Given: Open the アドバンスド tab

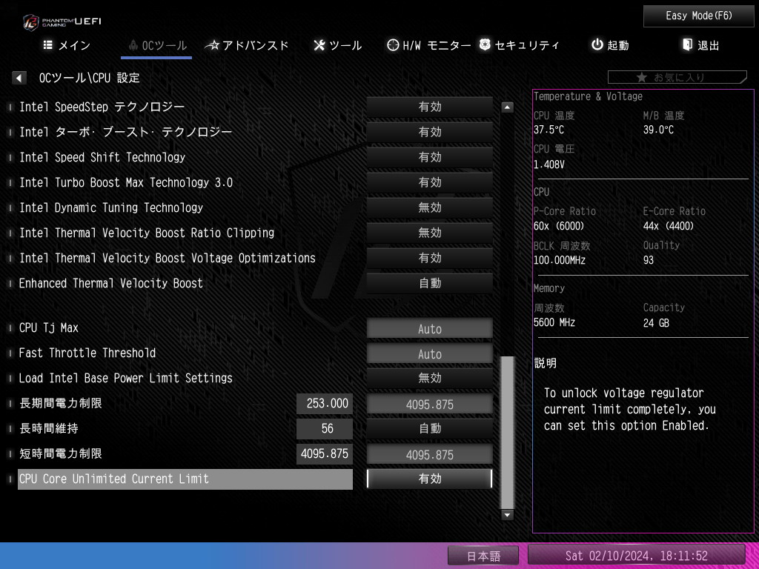Looking at the screenshot, I should click(x=247, y=45).
